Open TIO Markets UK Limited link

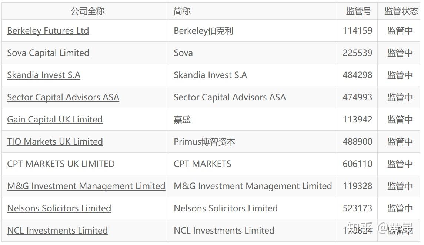coord(55,142)
